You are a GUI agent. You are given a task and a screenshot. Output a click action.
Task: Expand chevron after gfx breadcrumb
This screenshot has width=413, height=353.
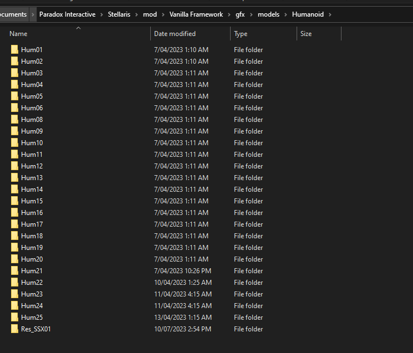(251, 14)
